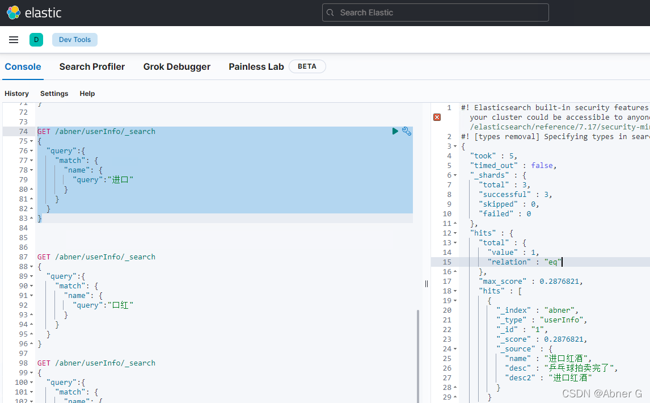Open the wrench request options icon
Image resolution: width=650 pixels, height=403 pixels.
tap(407, 131)
